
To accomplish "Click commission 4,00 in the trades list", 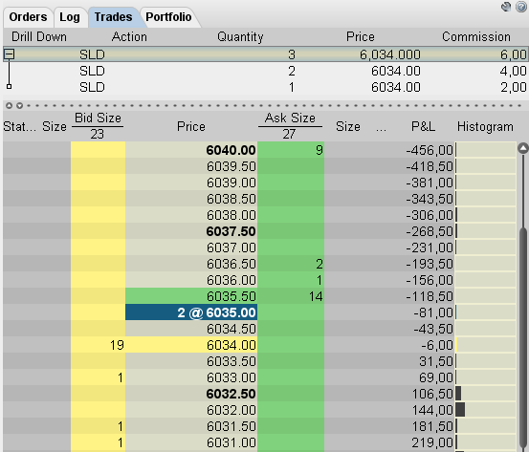I will click(513, 71).
